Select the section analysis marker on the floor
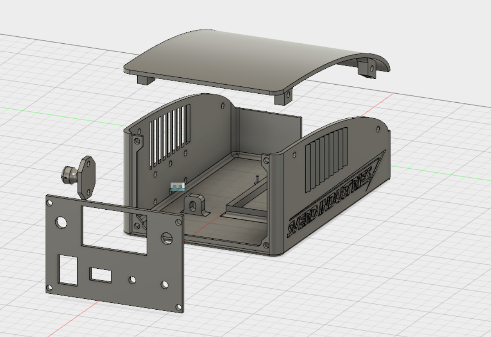Viewport: 491px width, 337px height. [x=178, y=186]
